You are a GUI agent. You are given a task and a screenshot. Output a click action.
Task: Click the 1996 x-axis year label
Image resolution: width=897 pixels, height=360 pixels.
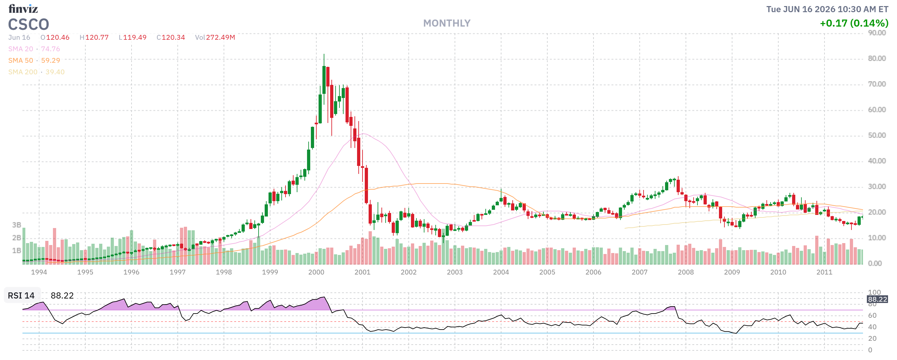tap(131, 272)
